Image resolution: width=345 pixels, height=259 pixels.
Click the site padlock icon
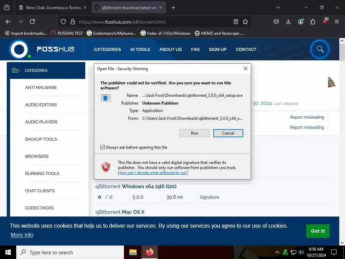[73, 22]
